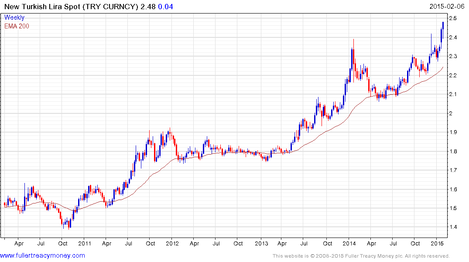Click the 1.6 price axis label

[x=453, y=190]
